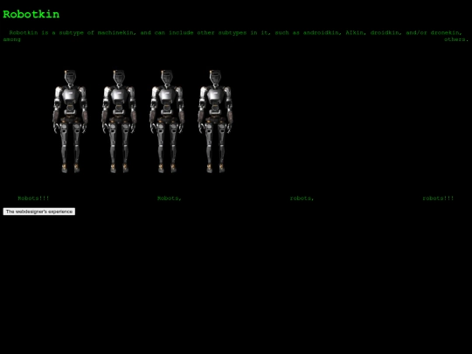
Task: Click the lowercase "robots!!!" text
Action: [438, 198]
